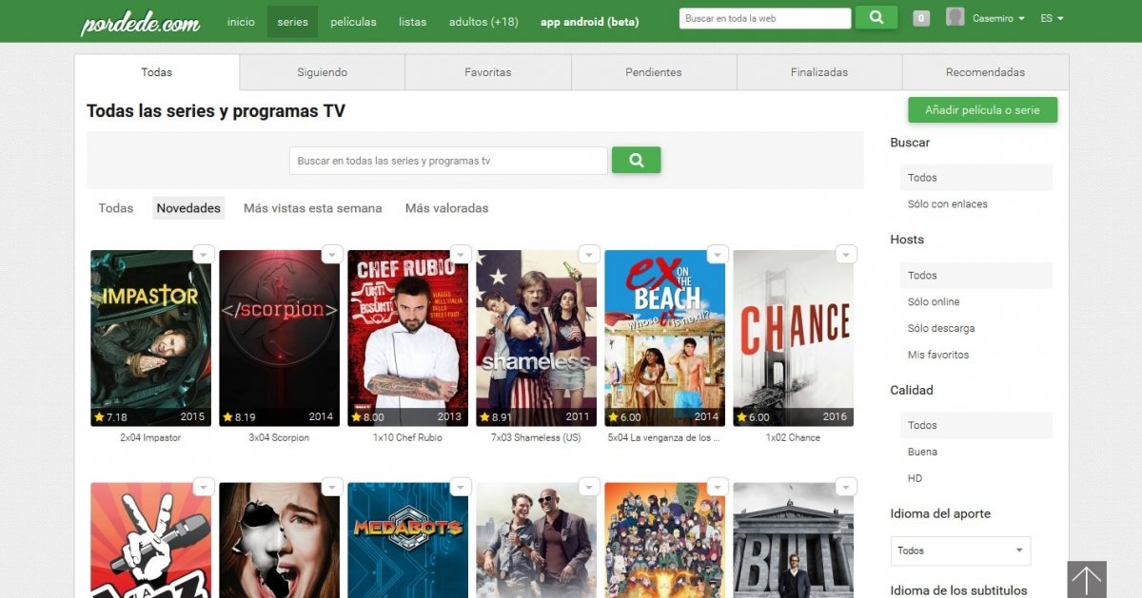This screenshot has height=598, width=1142.
Task: Select the Novedades sort filter
Action: [188, 208]
